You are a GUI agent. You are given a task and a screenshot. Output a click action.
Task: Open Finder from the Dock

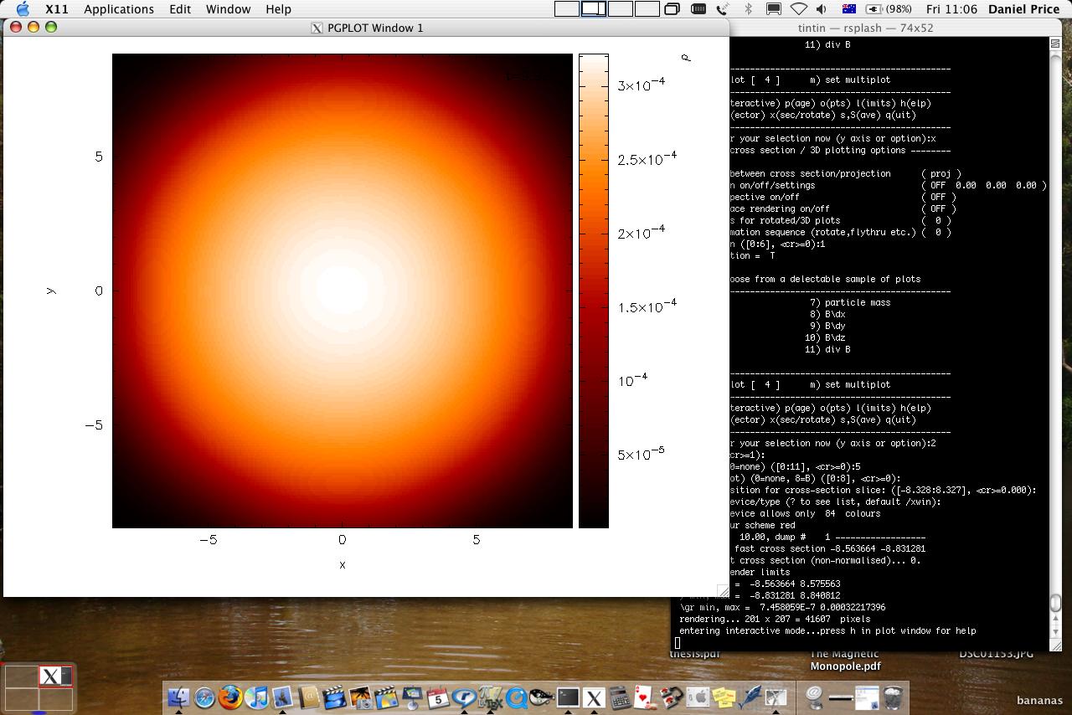click(x=178, y=697)
